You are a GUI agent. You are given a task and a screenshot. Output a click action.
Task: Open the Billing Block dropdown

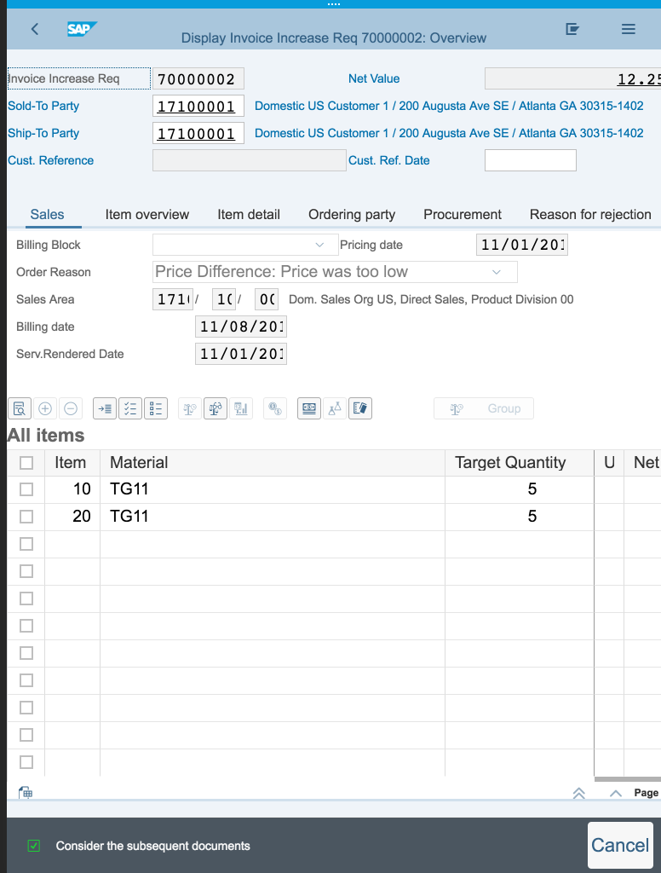[x=319, y=245]
